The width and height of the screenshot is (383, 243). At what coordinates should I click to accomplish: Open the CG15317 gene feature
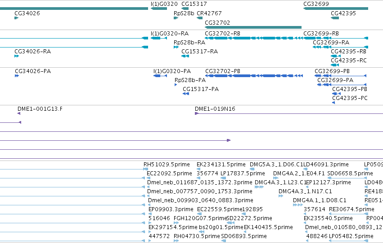pyautogui.click(x=185, y=9)
